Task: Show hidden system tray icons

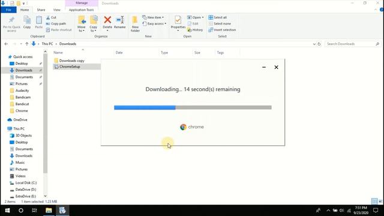Action: tap(328, 211)
